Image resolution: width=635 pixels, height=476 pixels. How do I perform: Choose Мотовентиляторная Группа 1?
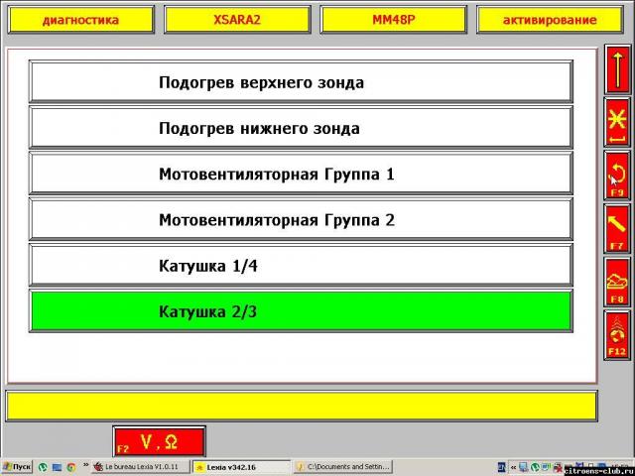coord(301,174)
